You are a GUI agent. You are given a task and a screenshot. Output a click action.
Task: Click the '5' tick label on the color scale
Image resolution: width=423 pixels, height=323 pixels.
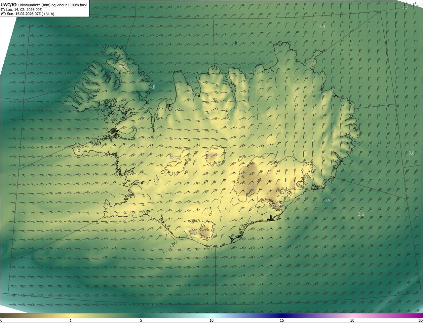pyautogui.click(x=141, y=320)
